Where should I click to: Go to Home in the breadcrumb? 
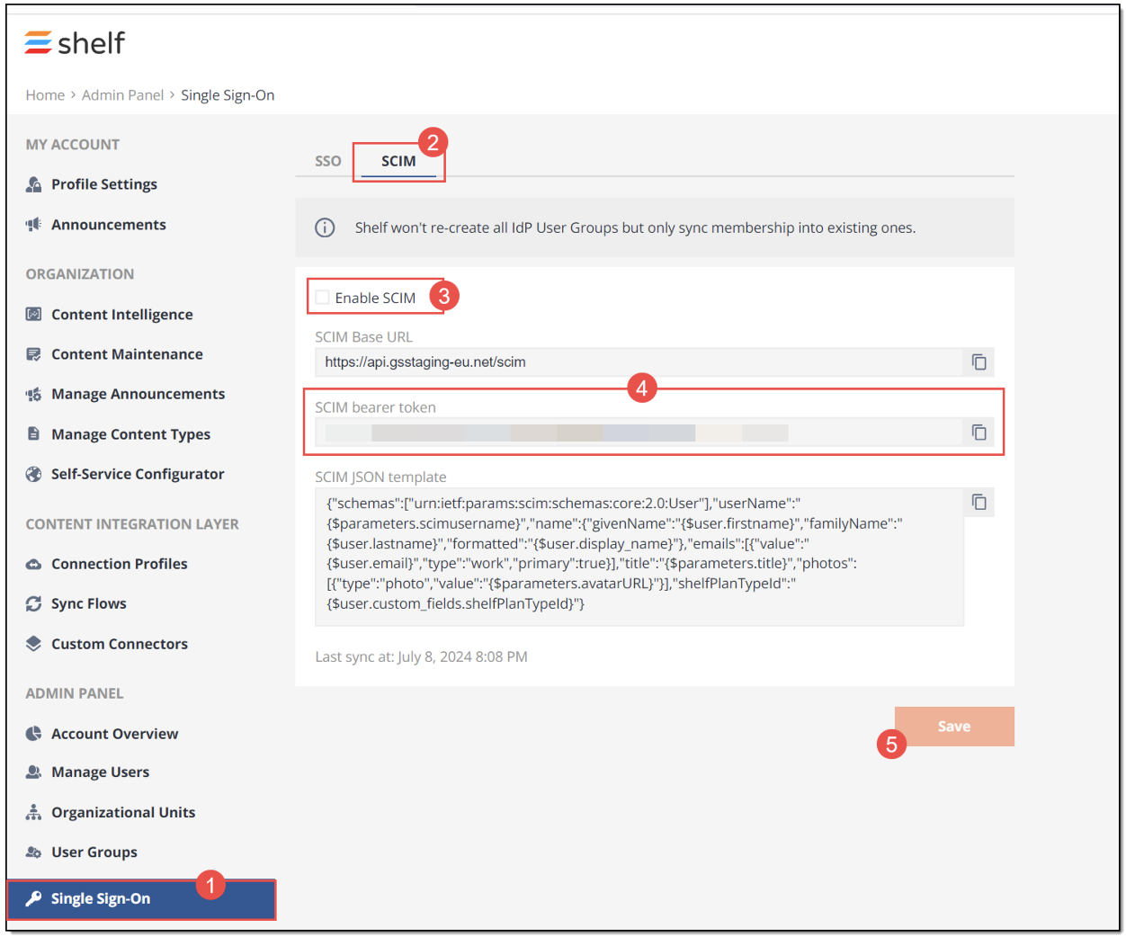(45, 95)
